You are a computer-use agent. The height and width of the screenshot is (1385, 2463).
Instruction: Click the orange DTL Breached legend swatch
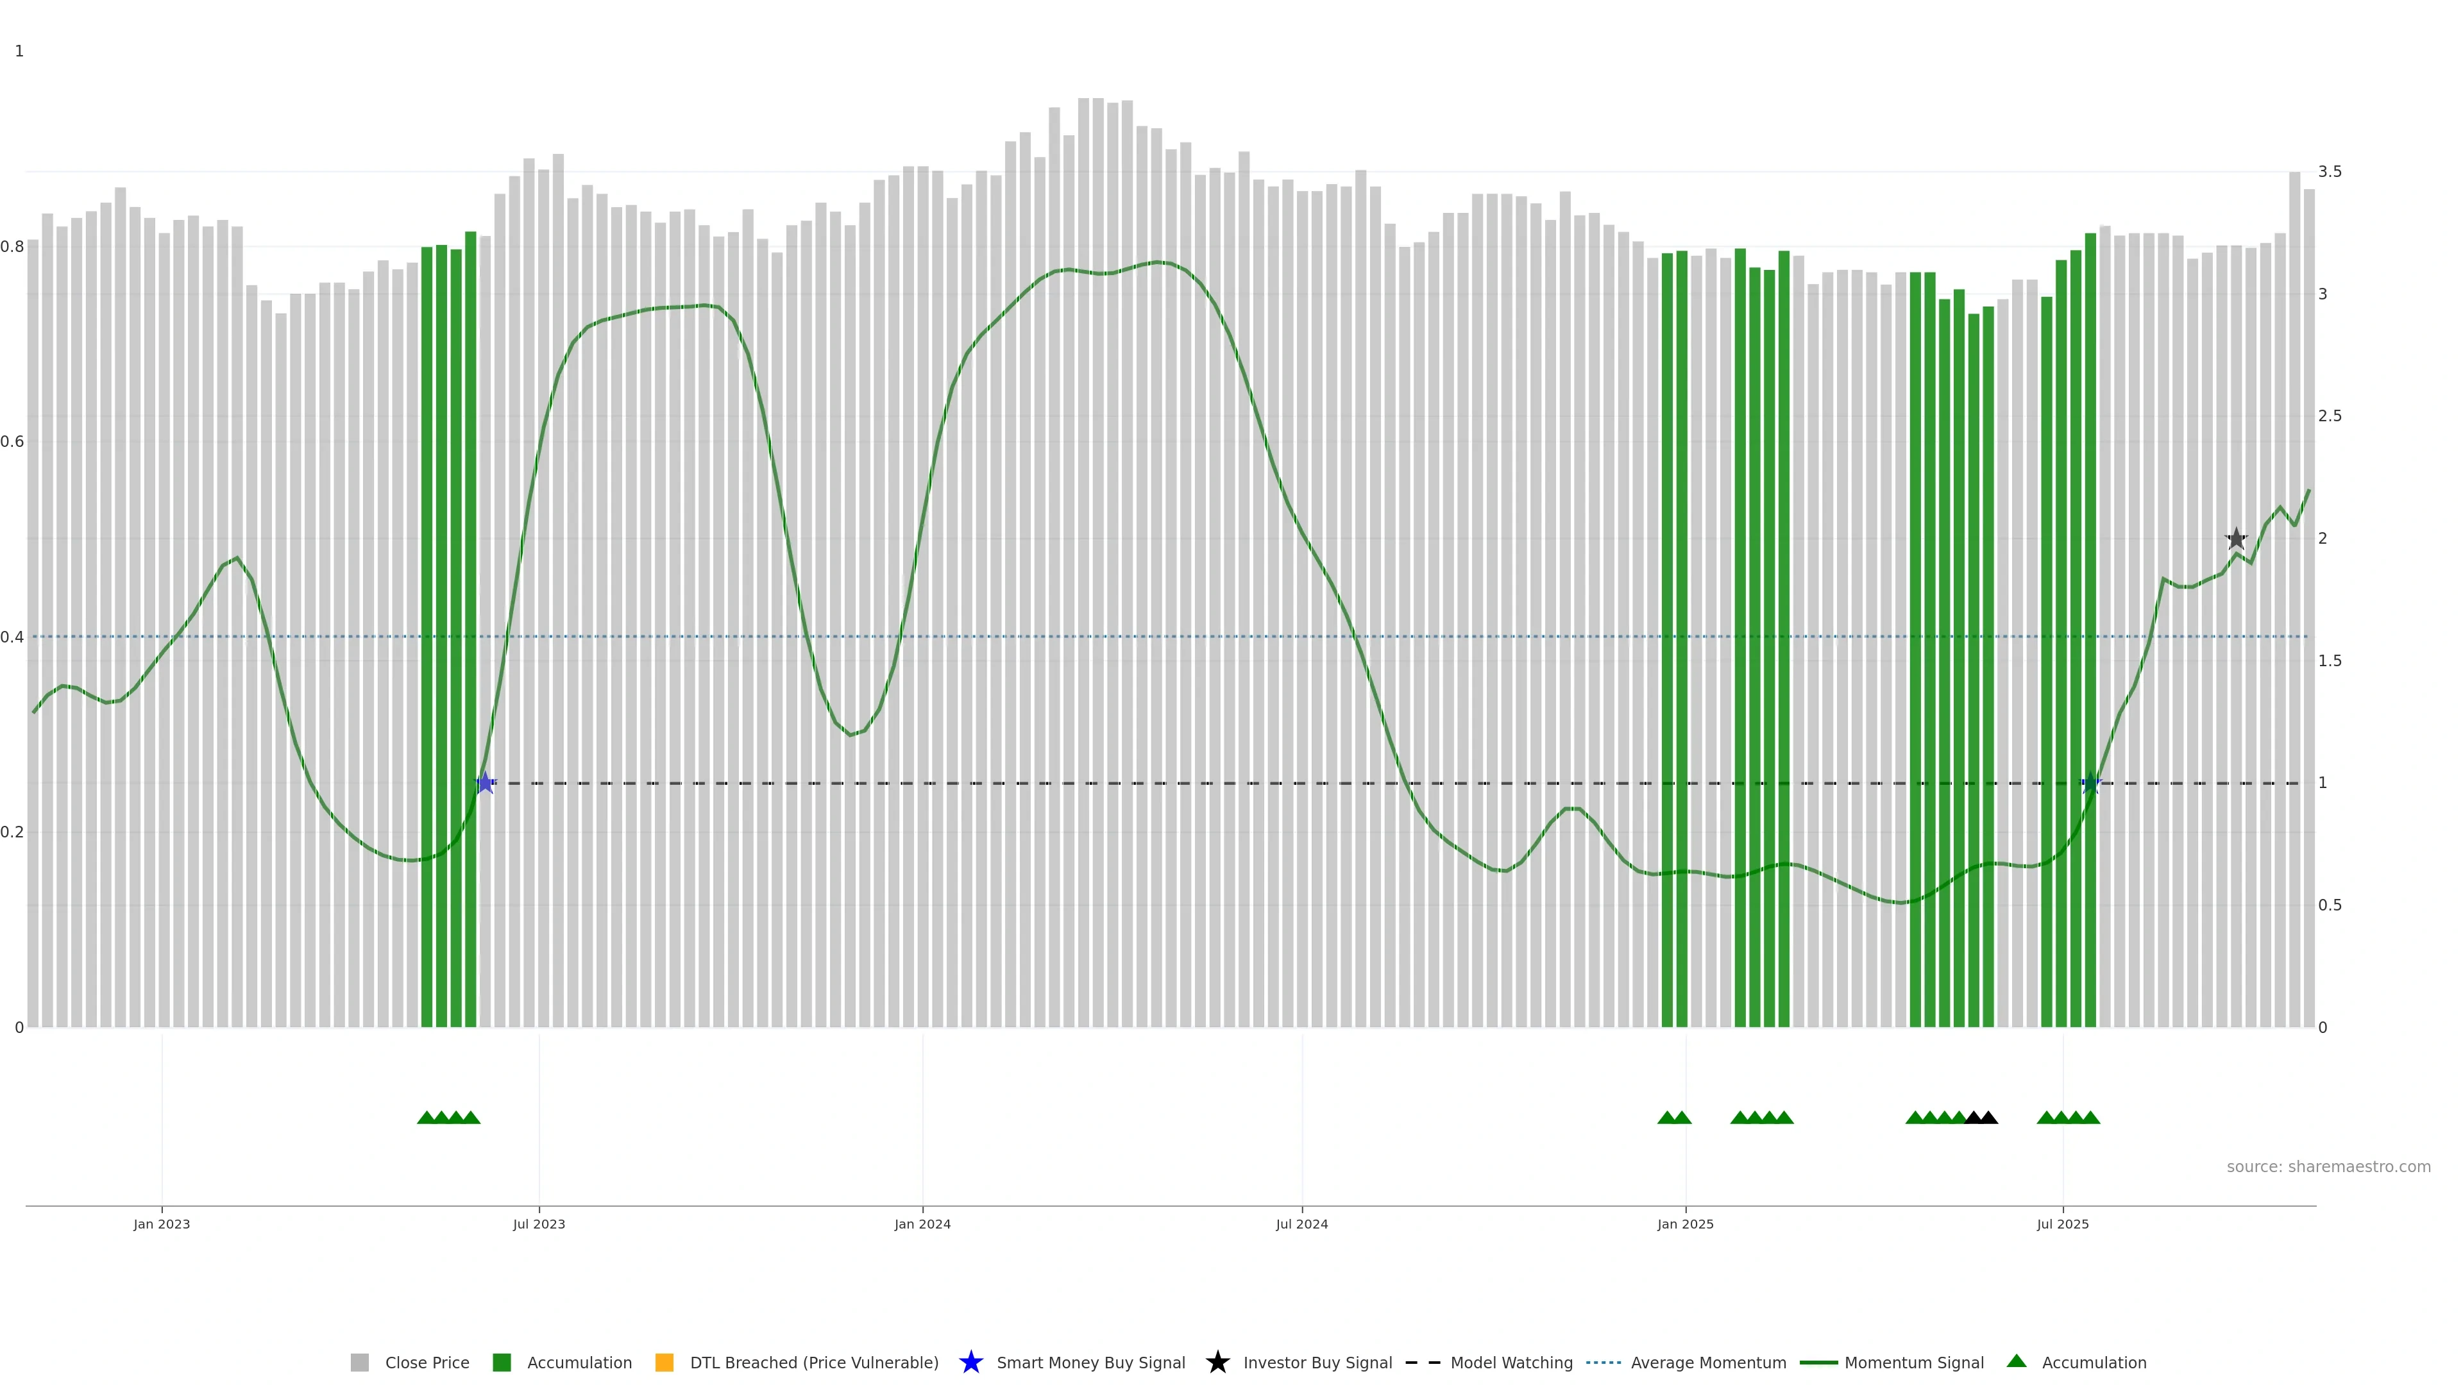point(664,1362)
